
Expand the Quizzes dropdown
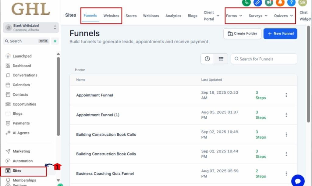pos(283,16)
